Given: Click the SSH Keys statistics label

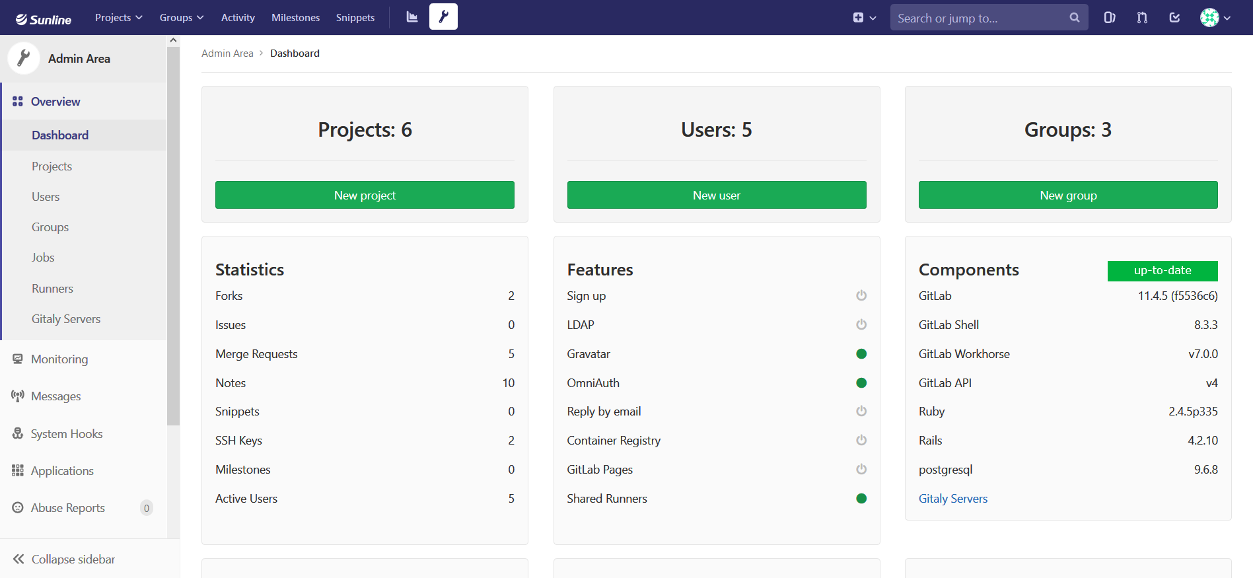Looking at the screenshot, I should tap(238, 441).
